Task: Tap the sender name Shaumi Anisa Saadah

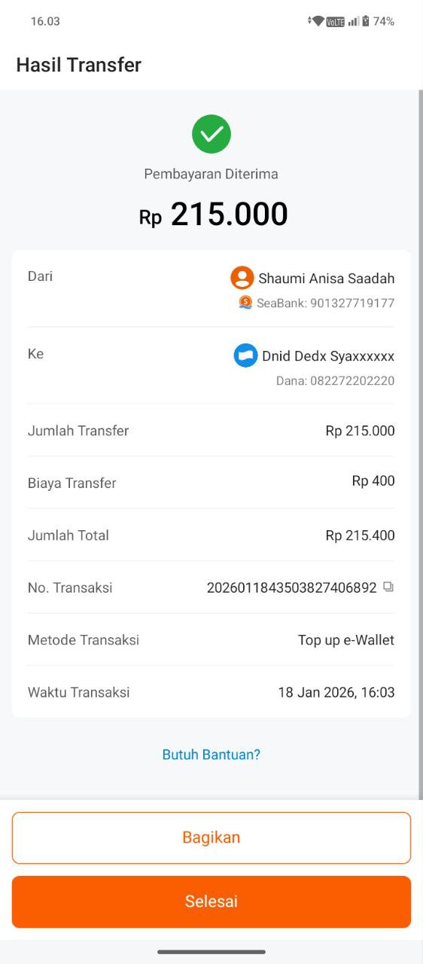Action: [327, 278]
